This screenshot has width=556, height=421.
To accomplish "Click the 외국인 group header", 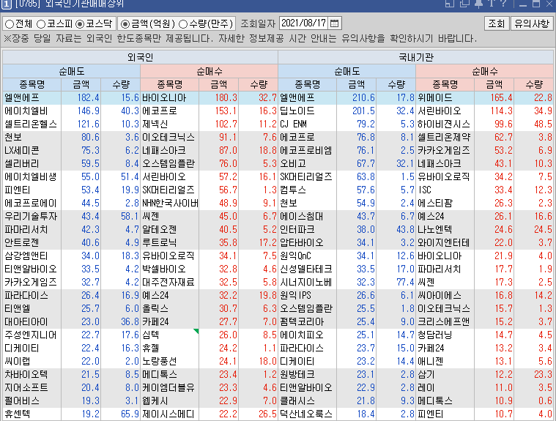I will coord(141,57).
